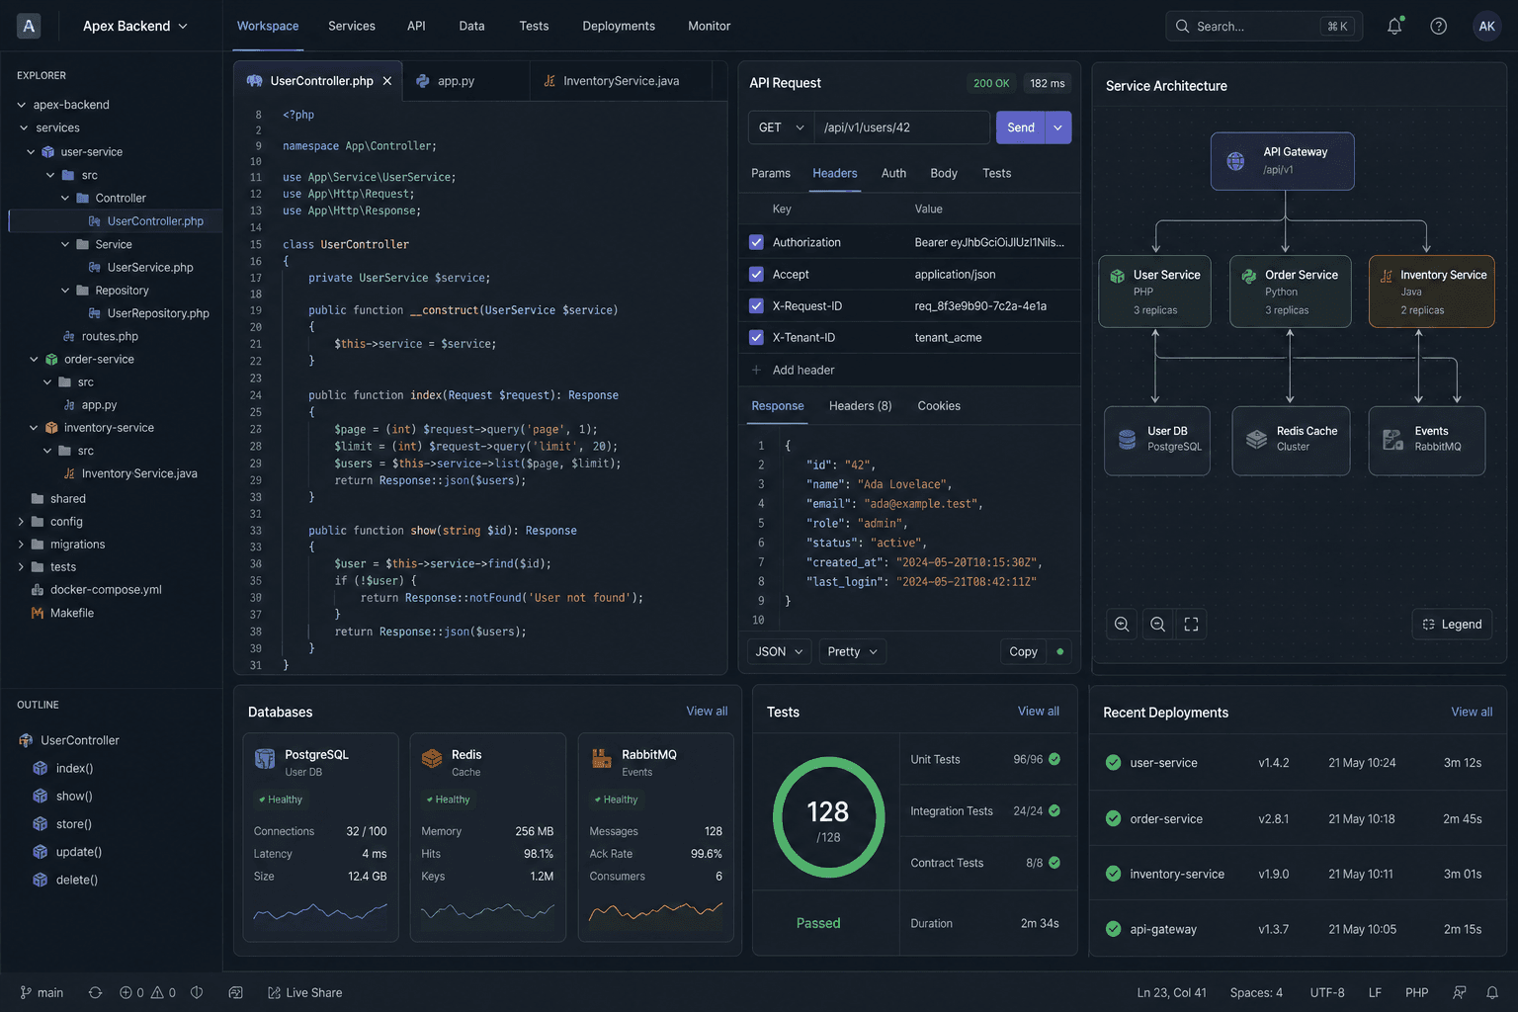Click the Apex Backend logo icon
The image size is (1518, 1012).
29,26
